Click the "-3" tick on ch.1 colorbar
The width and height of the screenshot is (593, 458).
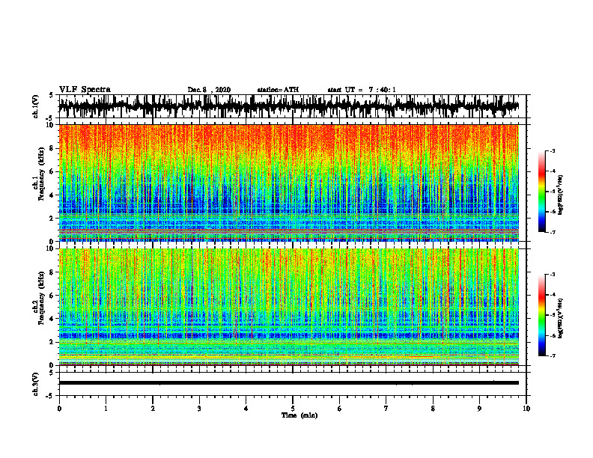(x=552, y=151)
